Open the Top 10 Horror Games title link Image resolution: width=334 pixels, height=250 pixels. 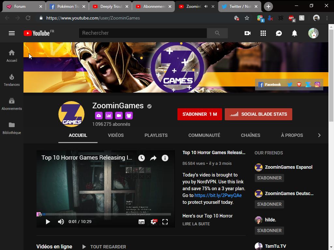214,152
